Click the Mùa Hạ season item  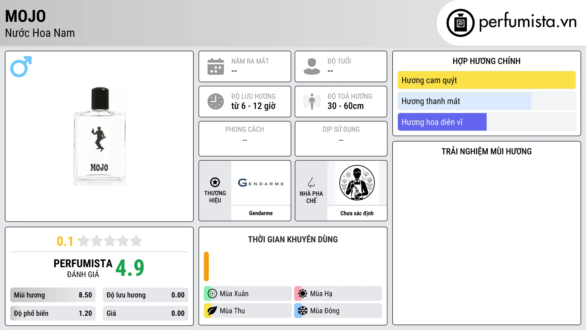click(x=338, y=294)
